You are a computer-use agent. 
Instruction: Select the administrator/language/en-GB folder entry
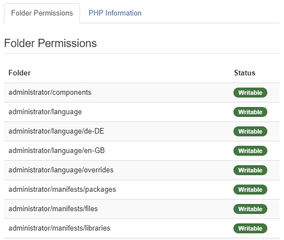point(57,151)
